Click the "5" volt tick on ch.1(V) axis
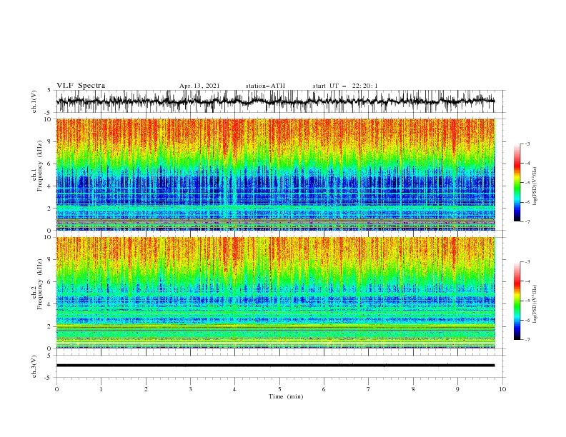 click(x=50, y=91)
